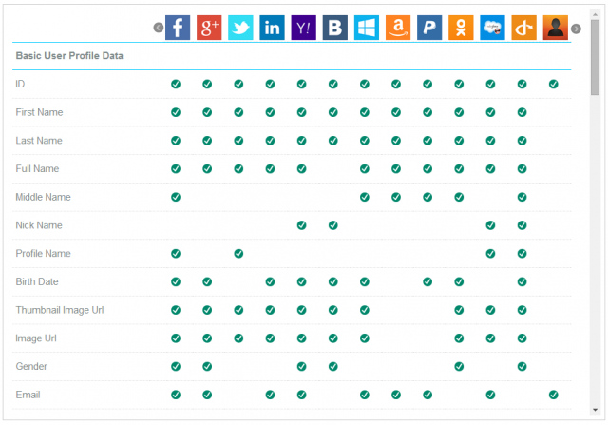Select the PayPal provider icon
608x425 pixels.
428,28
